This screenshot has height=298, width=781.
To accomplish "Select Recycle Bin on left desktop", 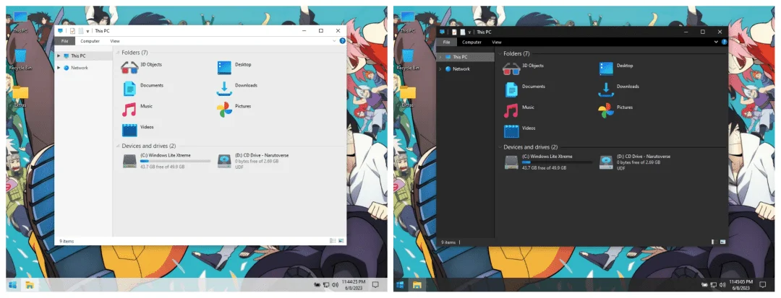I will pyautogui.click(x=20, y=59).
